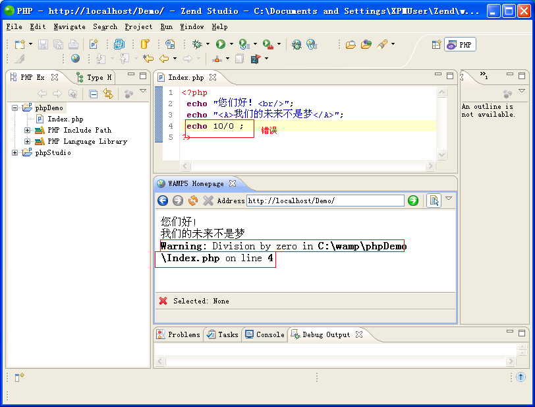The height and width of the screenshot is (407, 535).
Task: Click Collapse All in PHP Explorer
Action: pos(94,94)
